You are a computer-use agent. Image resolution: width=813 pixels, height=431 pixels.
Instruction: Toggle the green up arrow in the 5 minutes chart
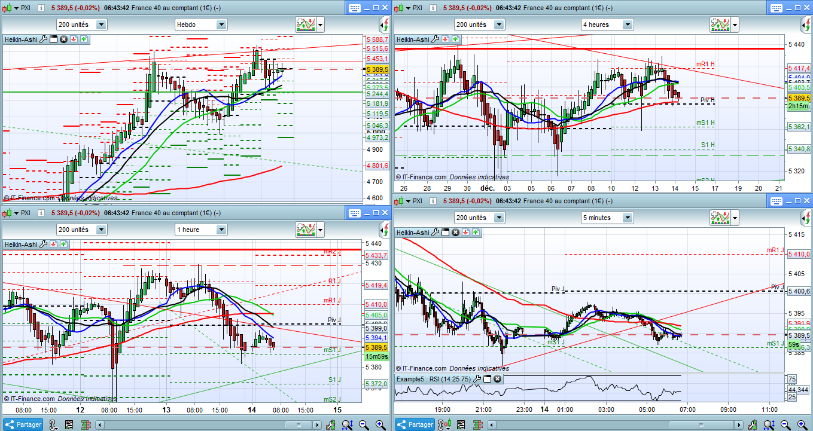475,232
